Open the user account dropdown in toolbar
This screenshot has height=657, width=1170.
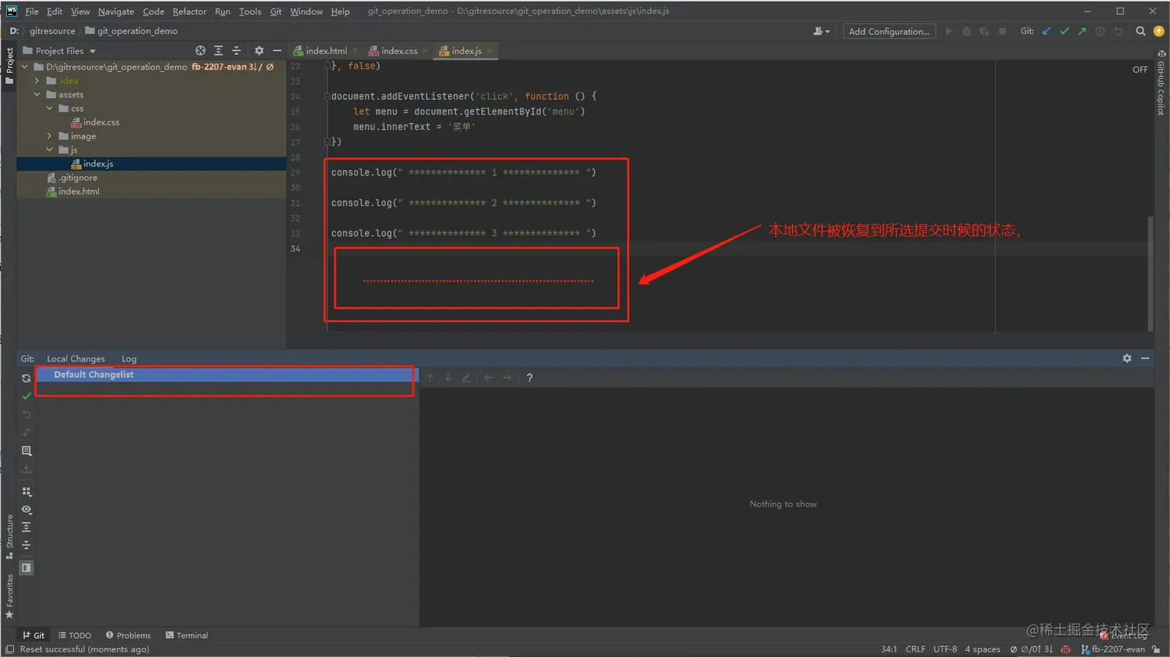click(x=821, y=31)
